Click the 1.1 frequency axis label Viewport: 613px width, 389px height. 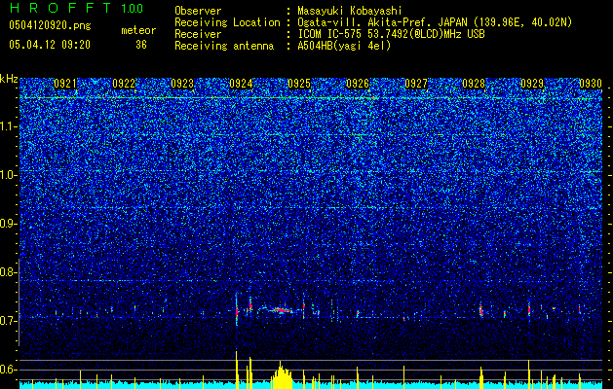[9, 126]
